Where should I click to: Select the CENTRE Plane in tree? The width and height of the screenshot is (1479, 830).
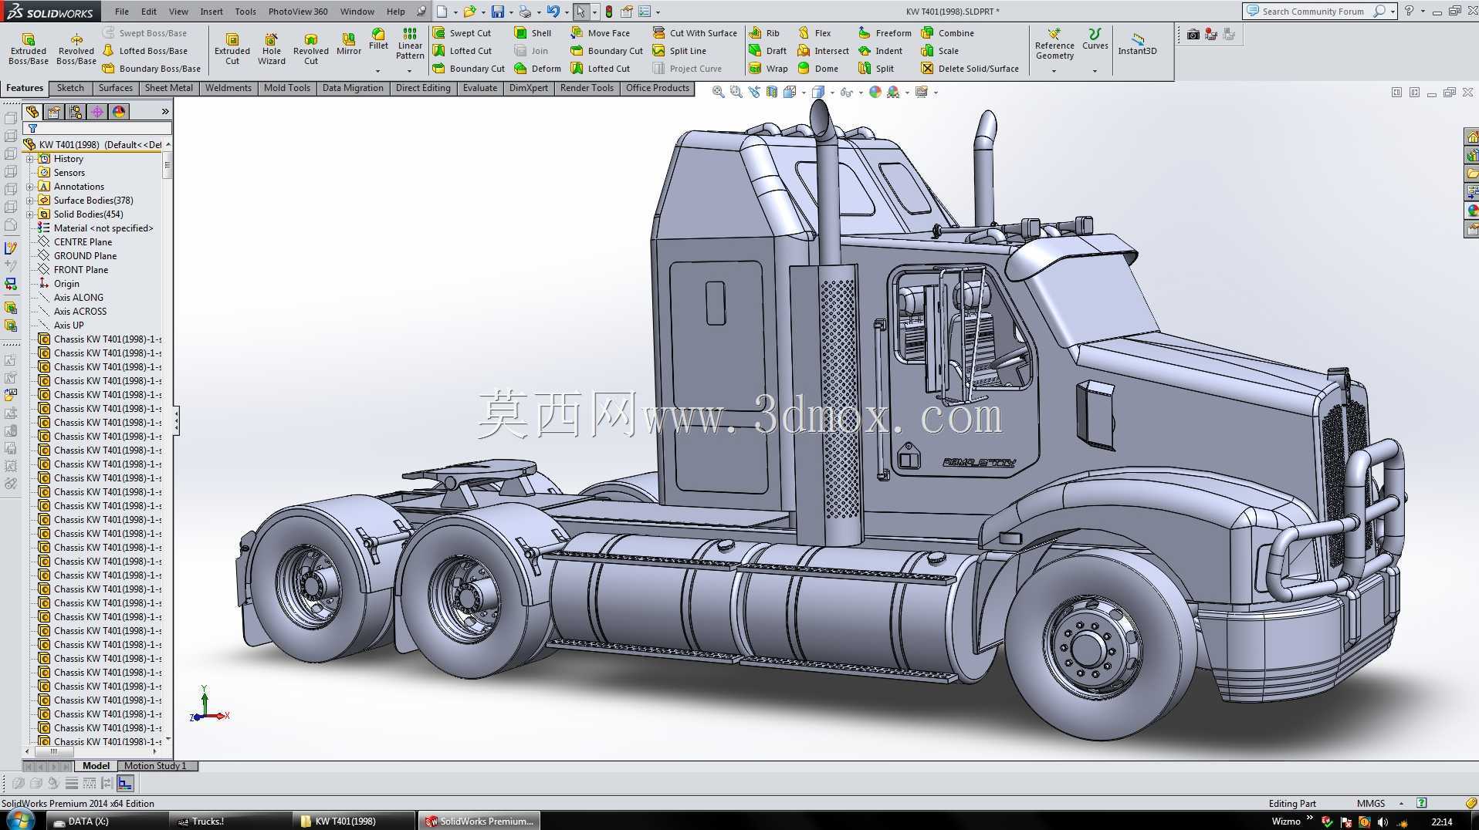[83, 242]
